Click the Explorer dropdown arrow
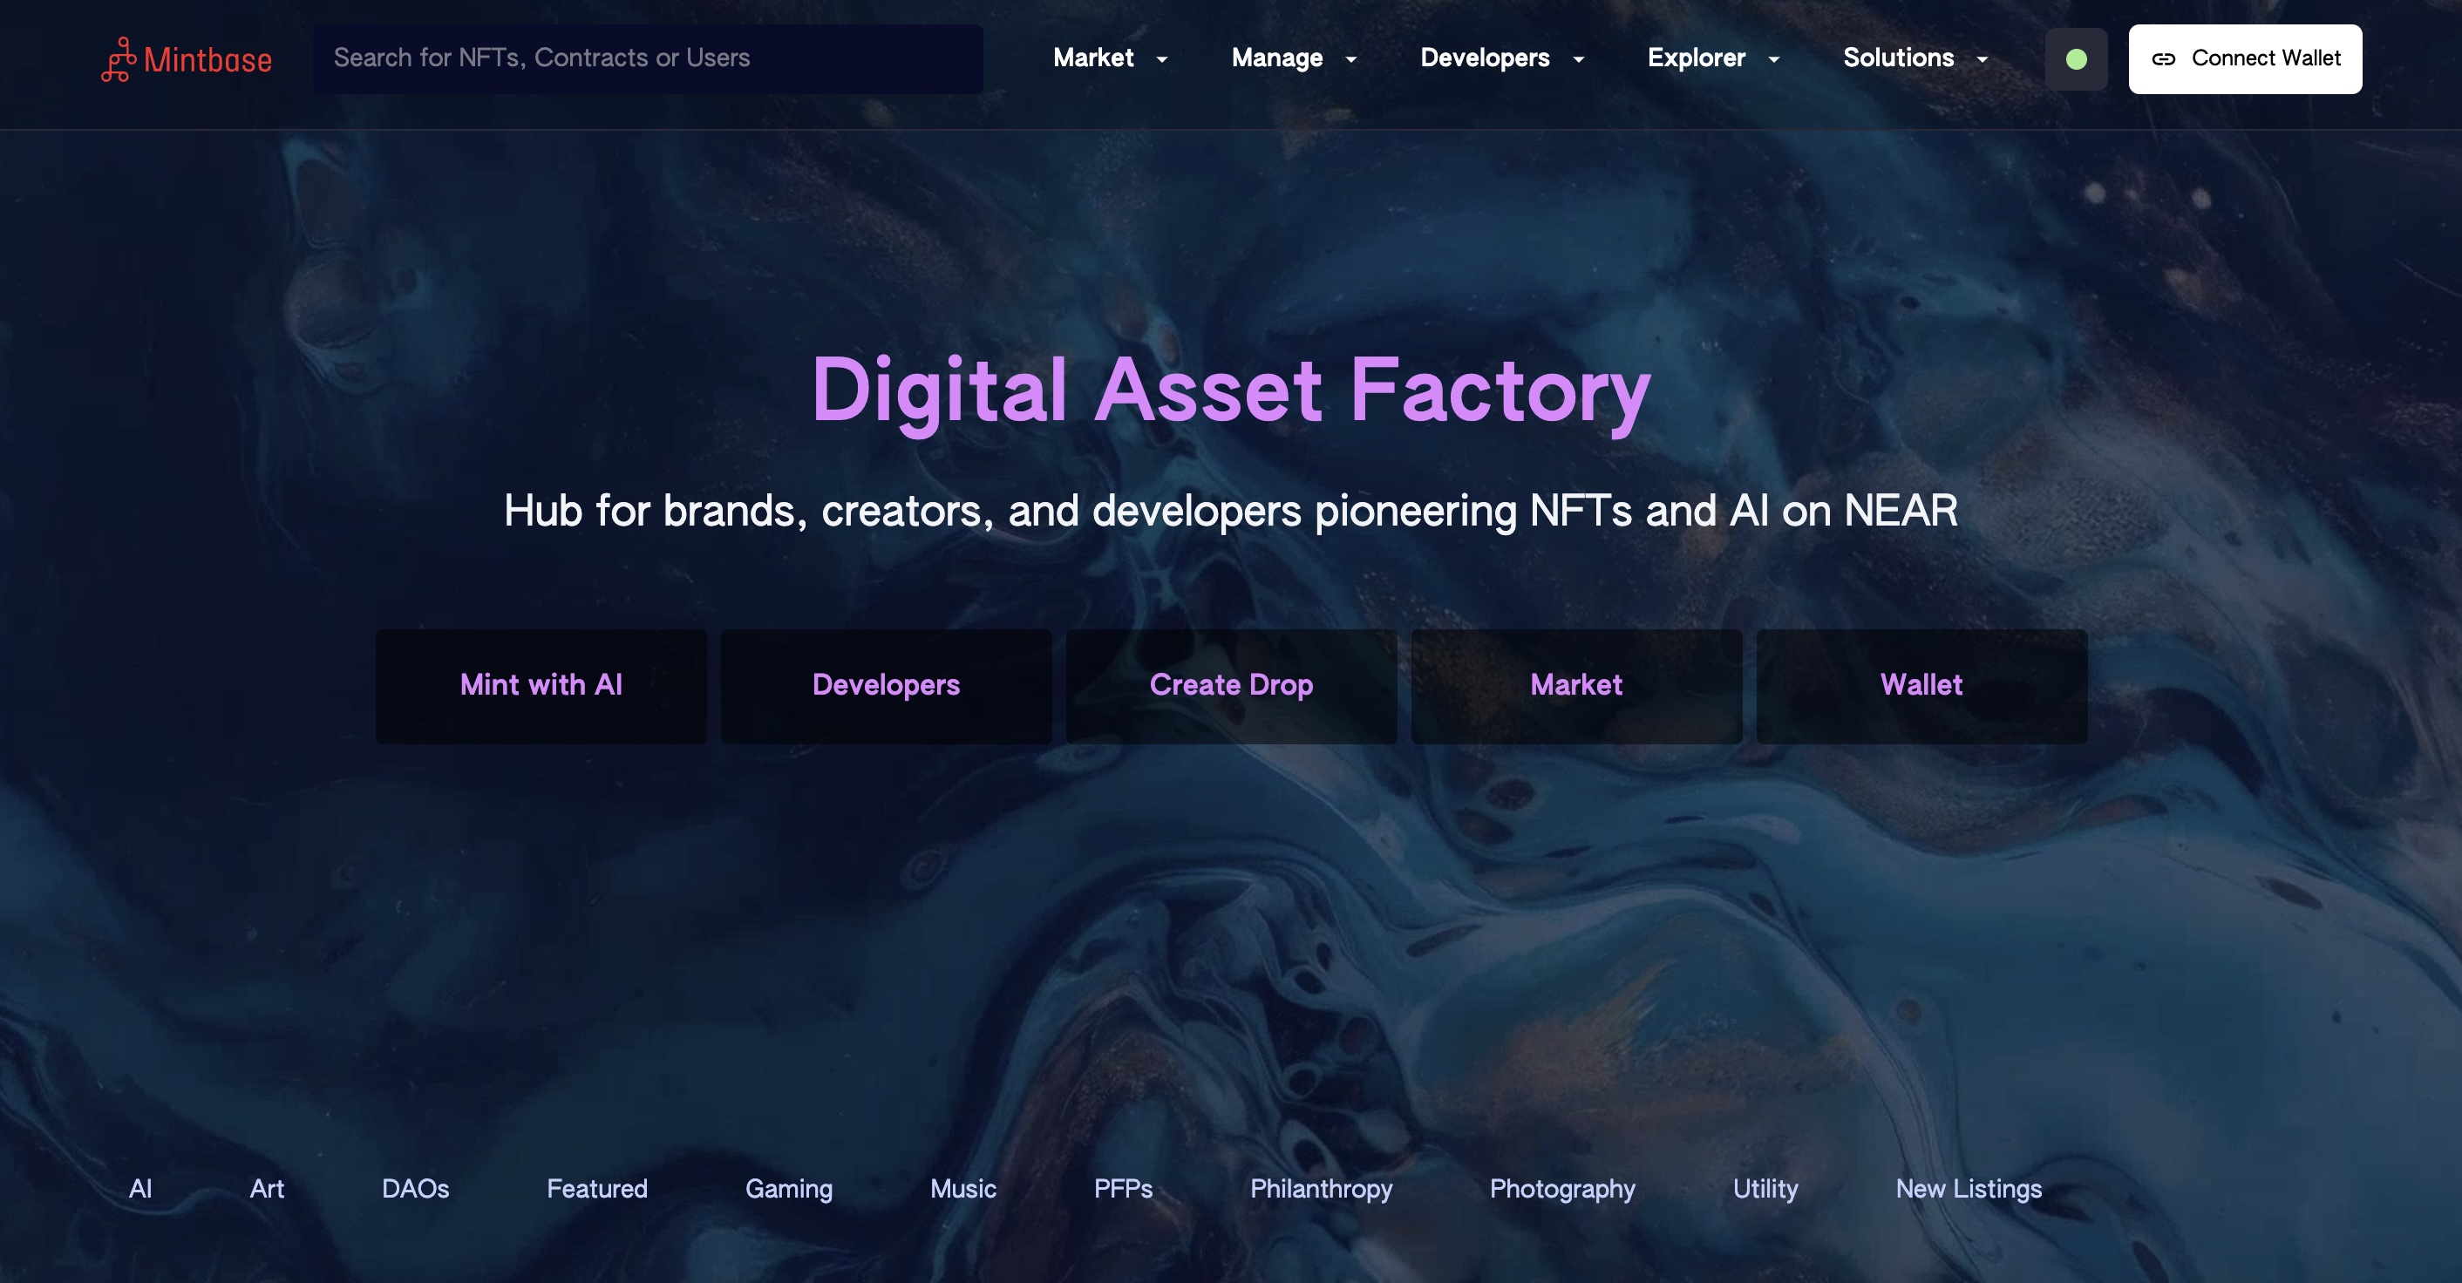 (1777, 58)
